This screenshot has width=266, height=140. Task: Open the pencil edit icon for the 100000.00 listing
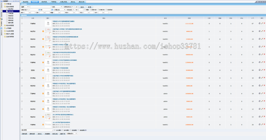click(262, 124)
